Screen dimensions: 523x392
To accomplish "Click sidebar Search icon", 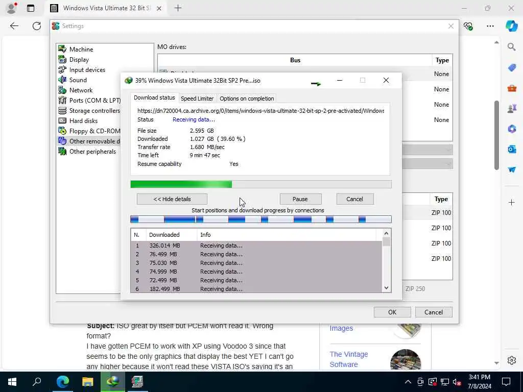I will [512, 47].
